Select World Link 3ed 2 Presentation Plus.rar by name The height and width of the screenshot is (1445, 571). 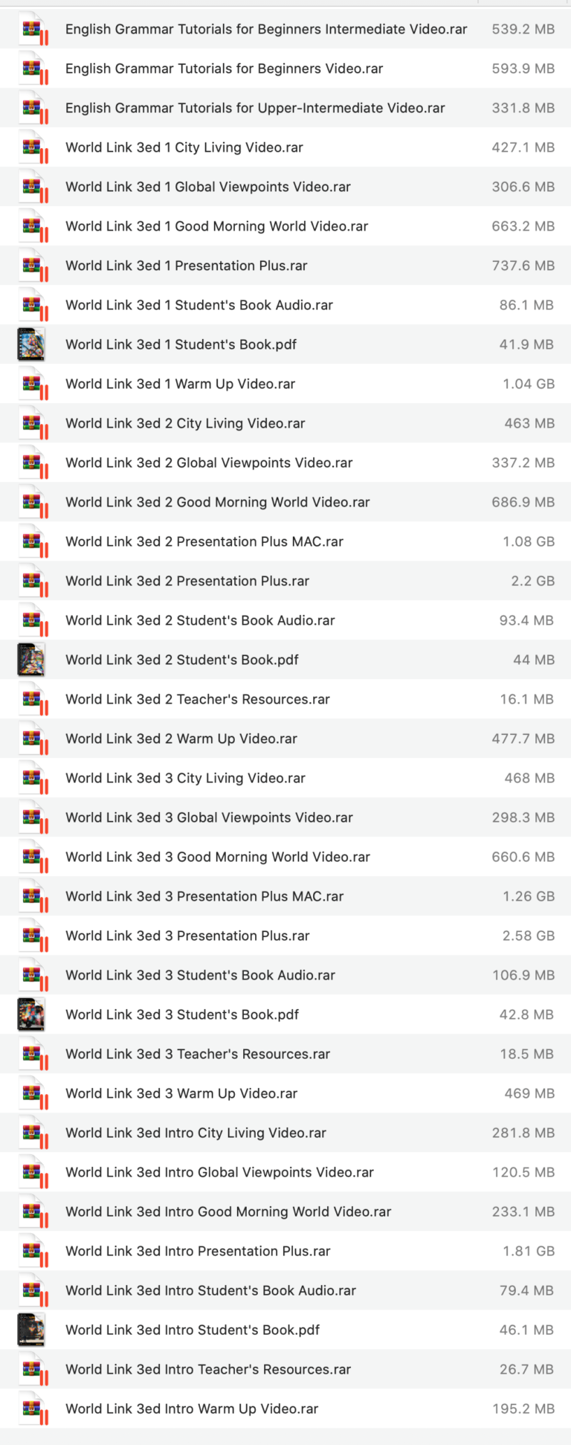(x=187, y=581)
